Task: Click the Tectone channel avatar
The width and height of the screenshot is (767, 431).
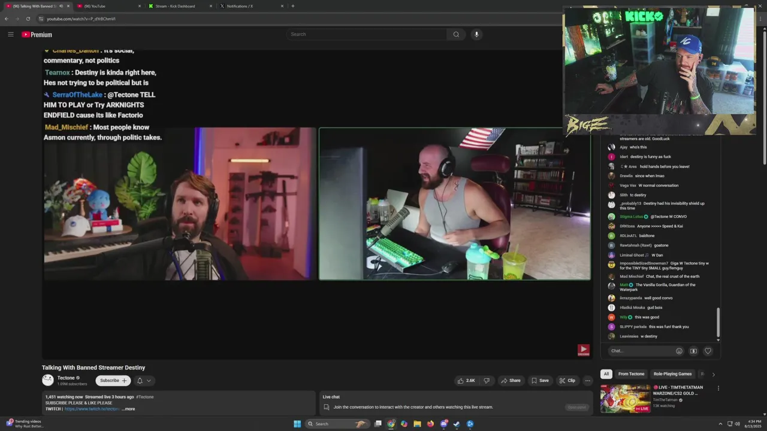Action: 48,380
